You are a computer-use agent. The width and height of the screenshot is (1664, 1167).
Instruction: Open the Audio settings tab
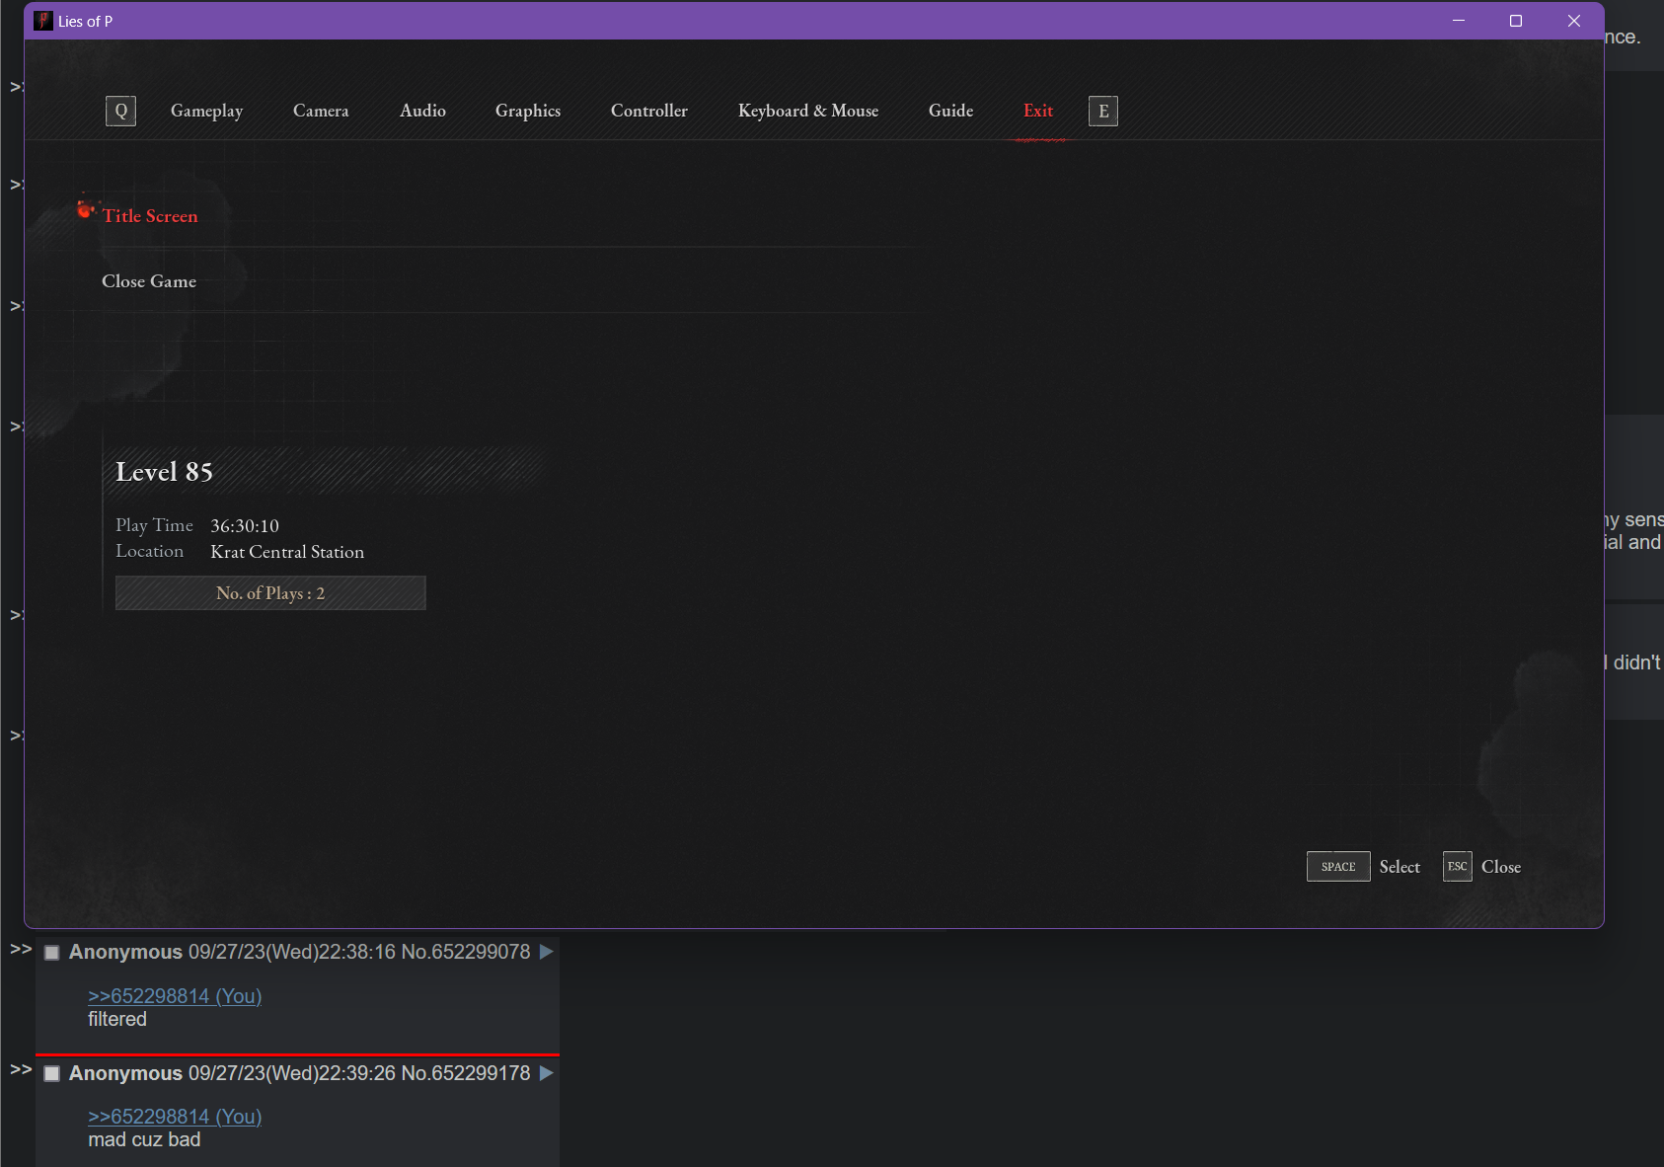point(422,111)
